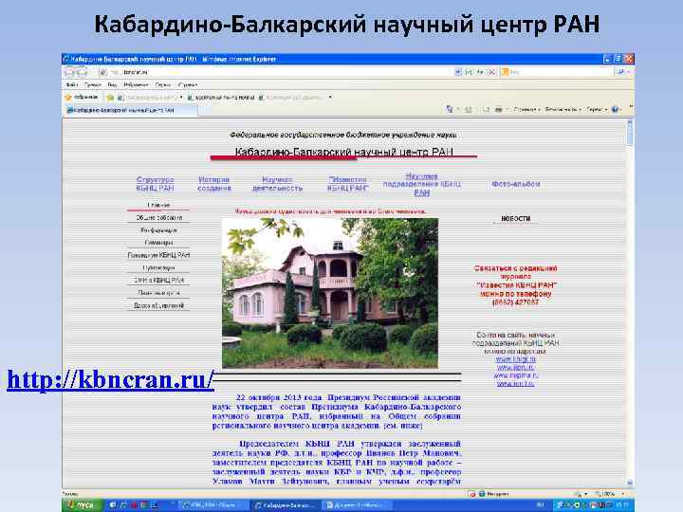Open the Избранное menu in menu bar
683x512 pixels.
pyautogui.click(x=136, y=85)
